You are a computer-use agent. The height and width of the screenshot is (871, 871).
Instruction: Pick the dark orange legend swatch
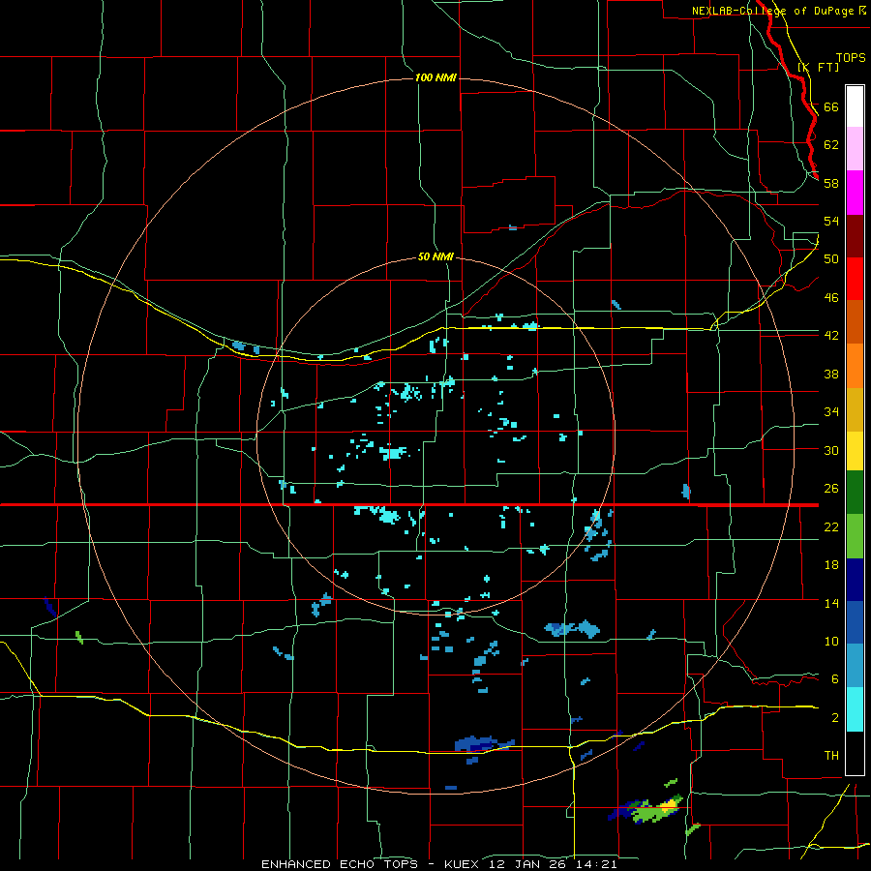(855, 322)
